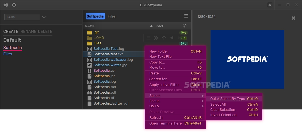This screenshot has height=133, width=302.
Task: Open the hamburger menu beside the Files tab
Action: coord(186,16)
